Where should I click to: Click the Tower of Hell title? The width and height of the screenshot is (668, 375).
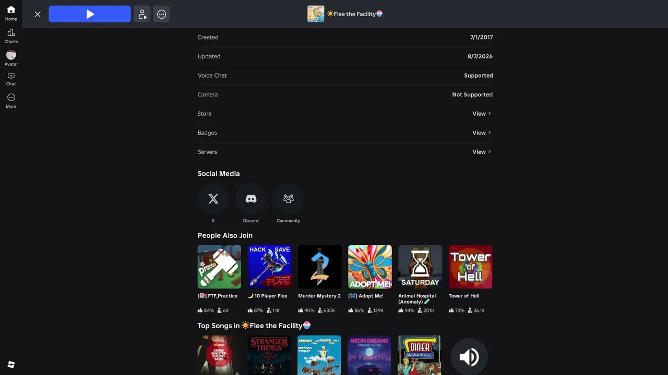pyautogui.click(x=464, y=296)
